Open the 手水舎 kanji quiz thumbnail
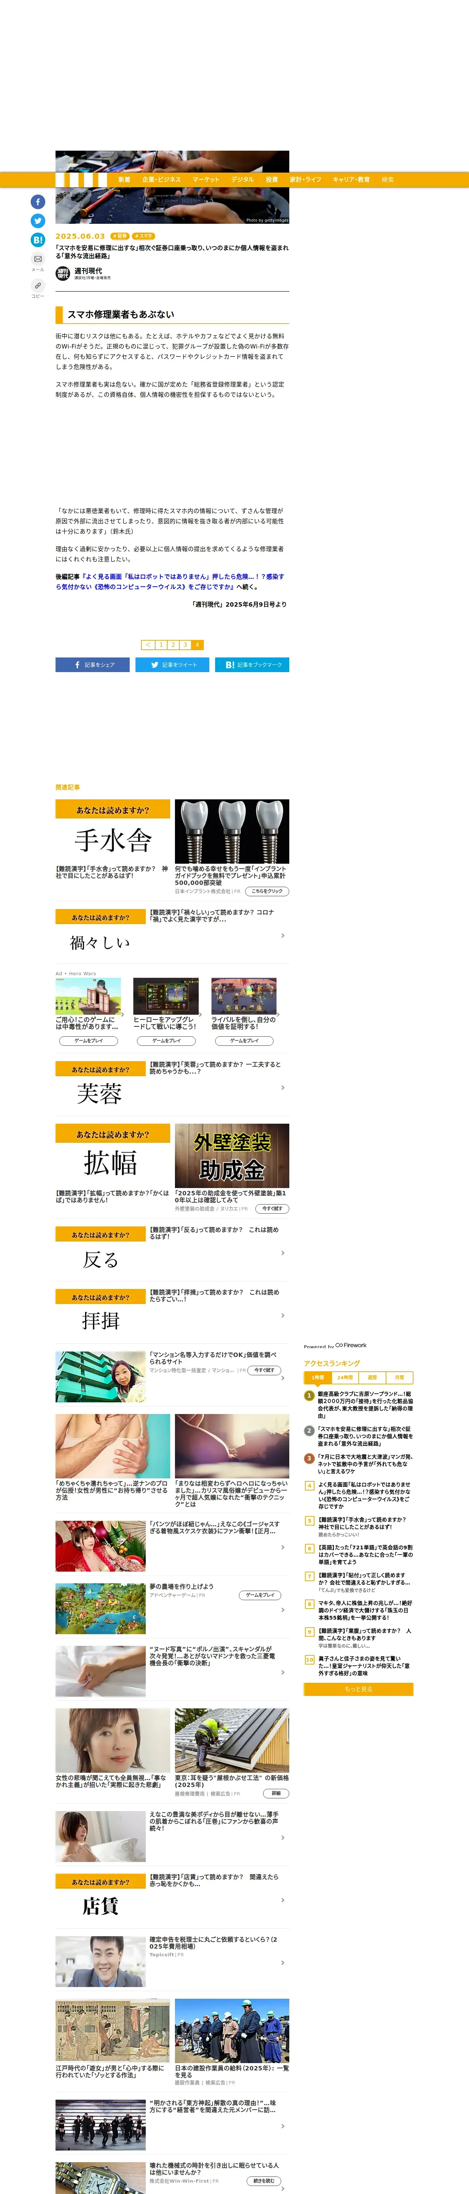 click(x=113, y=831)
